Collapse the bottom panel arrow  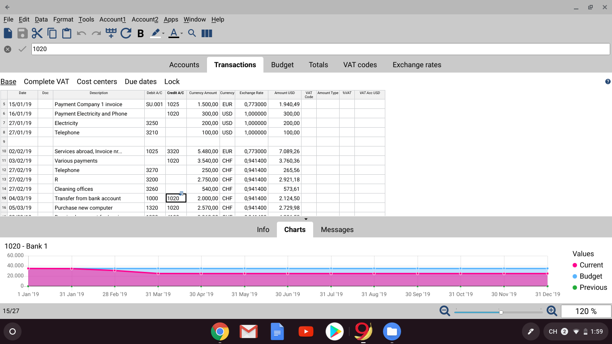coord(306,219)
